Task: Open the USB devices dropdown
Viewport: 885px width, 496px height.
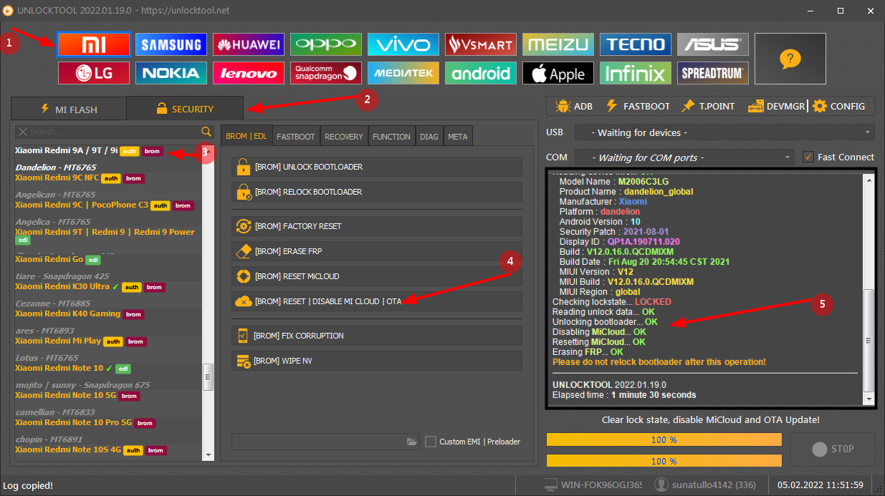Action: (x=729, y=132)
